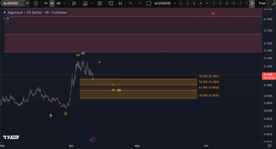Screen dimensions: 276x149
Task: Click the add symbol plus icon
Action: 36,3
